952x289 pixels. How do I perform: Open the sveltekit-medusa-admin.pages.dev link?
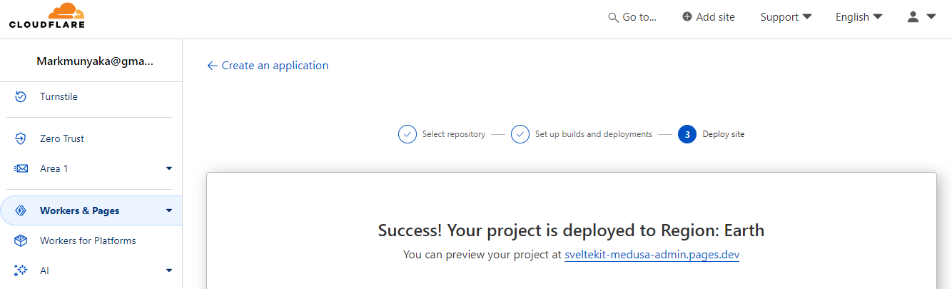pos(652,254)
